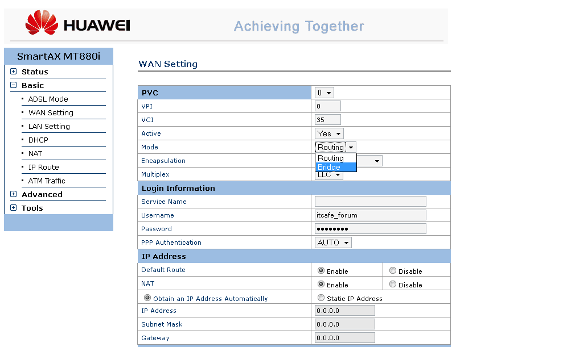Image resolution: width=571 pixels, height=347 pixels.
Task: Click the Username input field
Action: coord(370,215)
